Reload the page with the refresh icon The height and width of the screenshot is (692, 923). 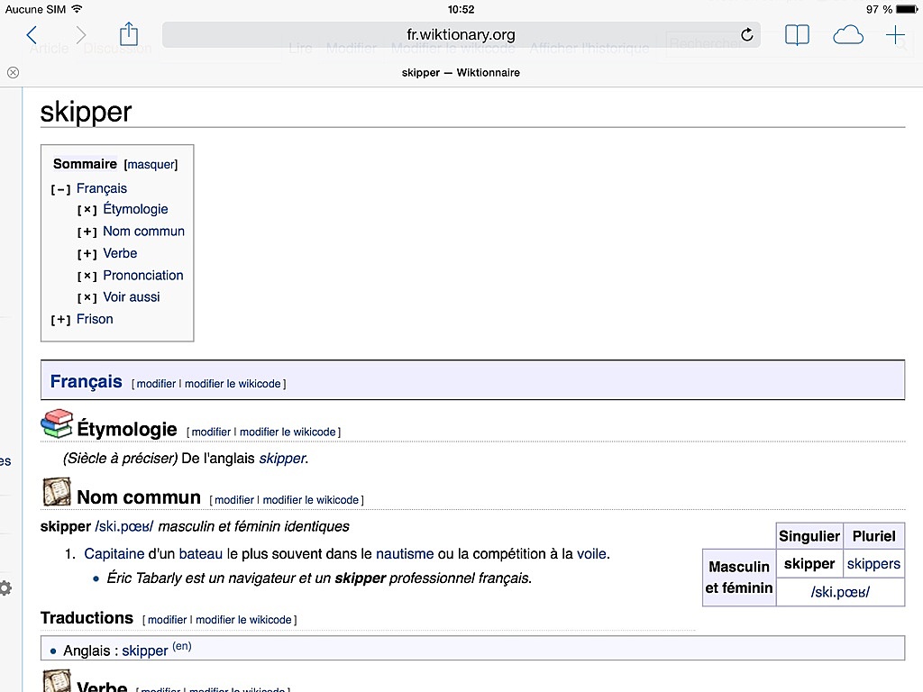[746, 35]
